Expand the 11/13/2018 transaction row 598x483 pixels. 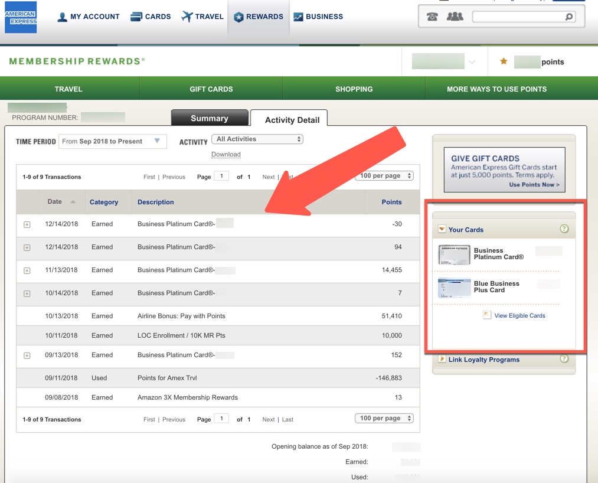pyautogui.click(x=27, y=270)
